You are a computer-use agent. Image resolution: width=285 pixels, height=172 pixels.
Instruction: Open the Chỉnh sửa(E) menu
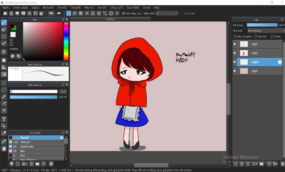[21, 8]
